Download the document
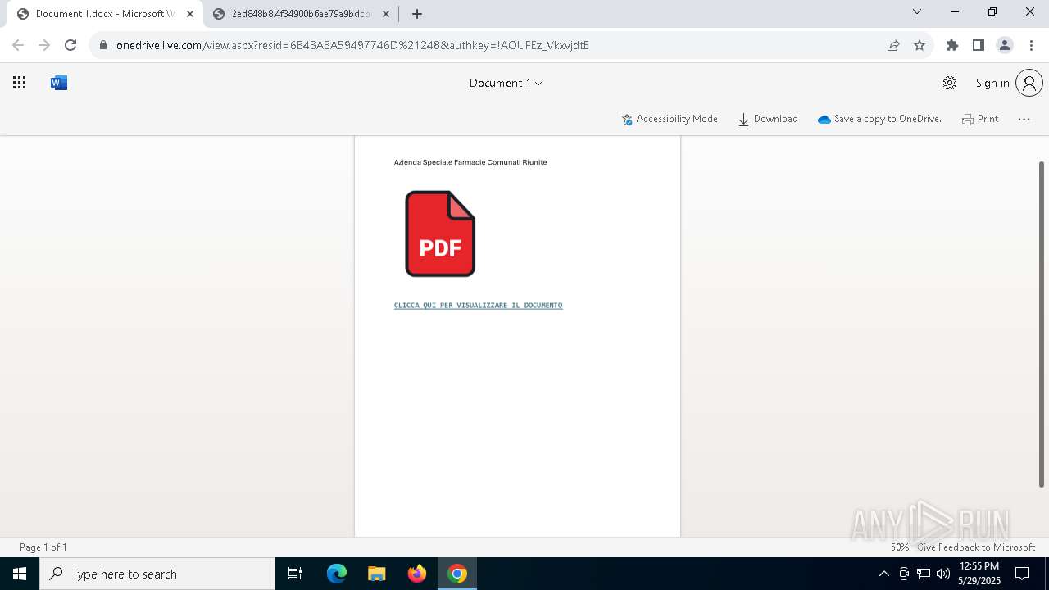Screen dimensions: 1049x590 coord(768,119)
